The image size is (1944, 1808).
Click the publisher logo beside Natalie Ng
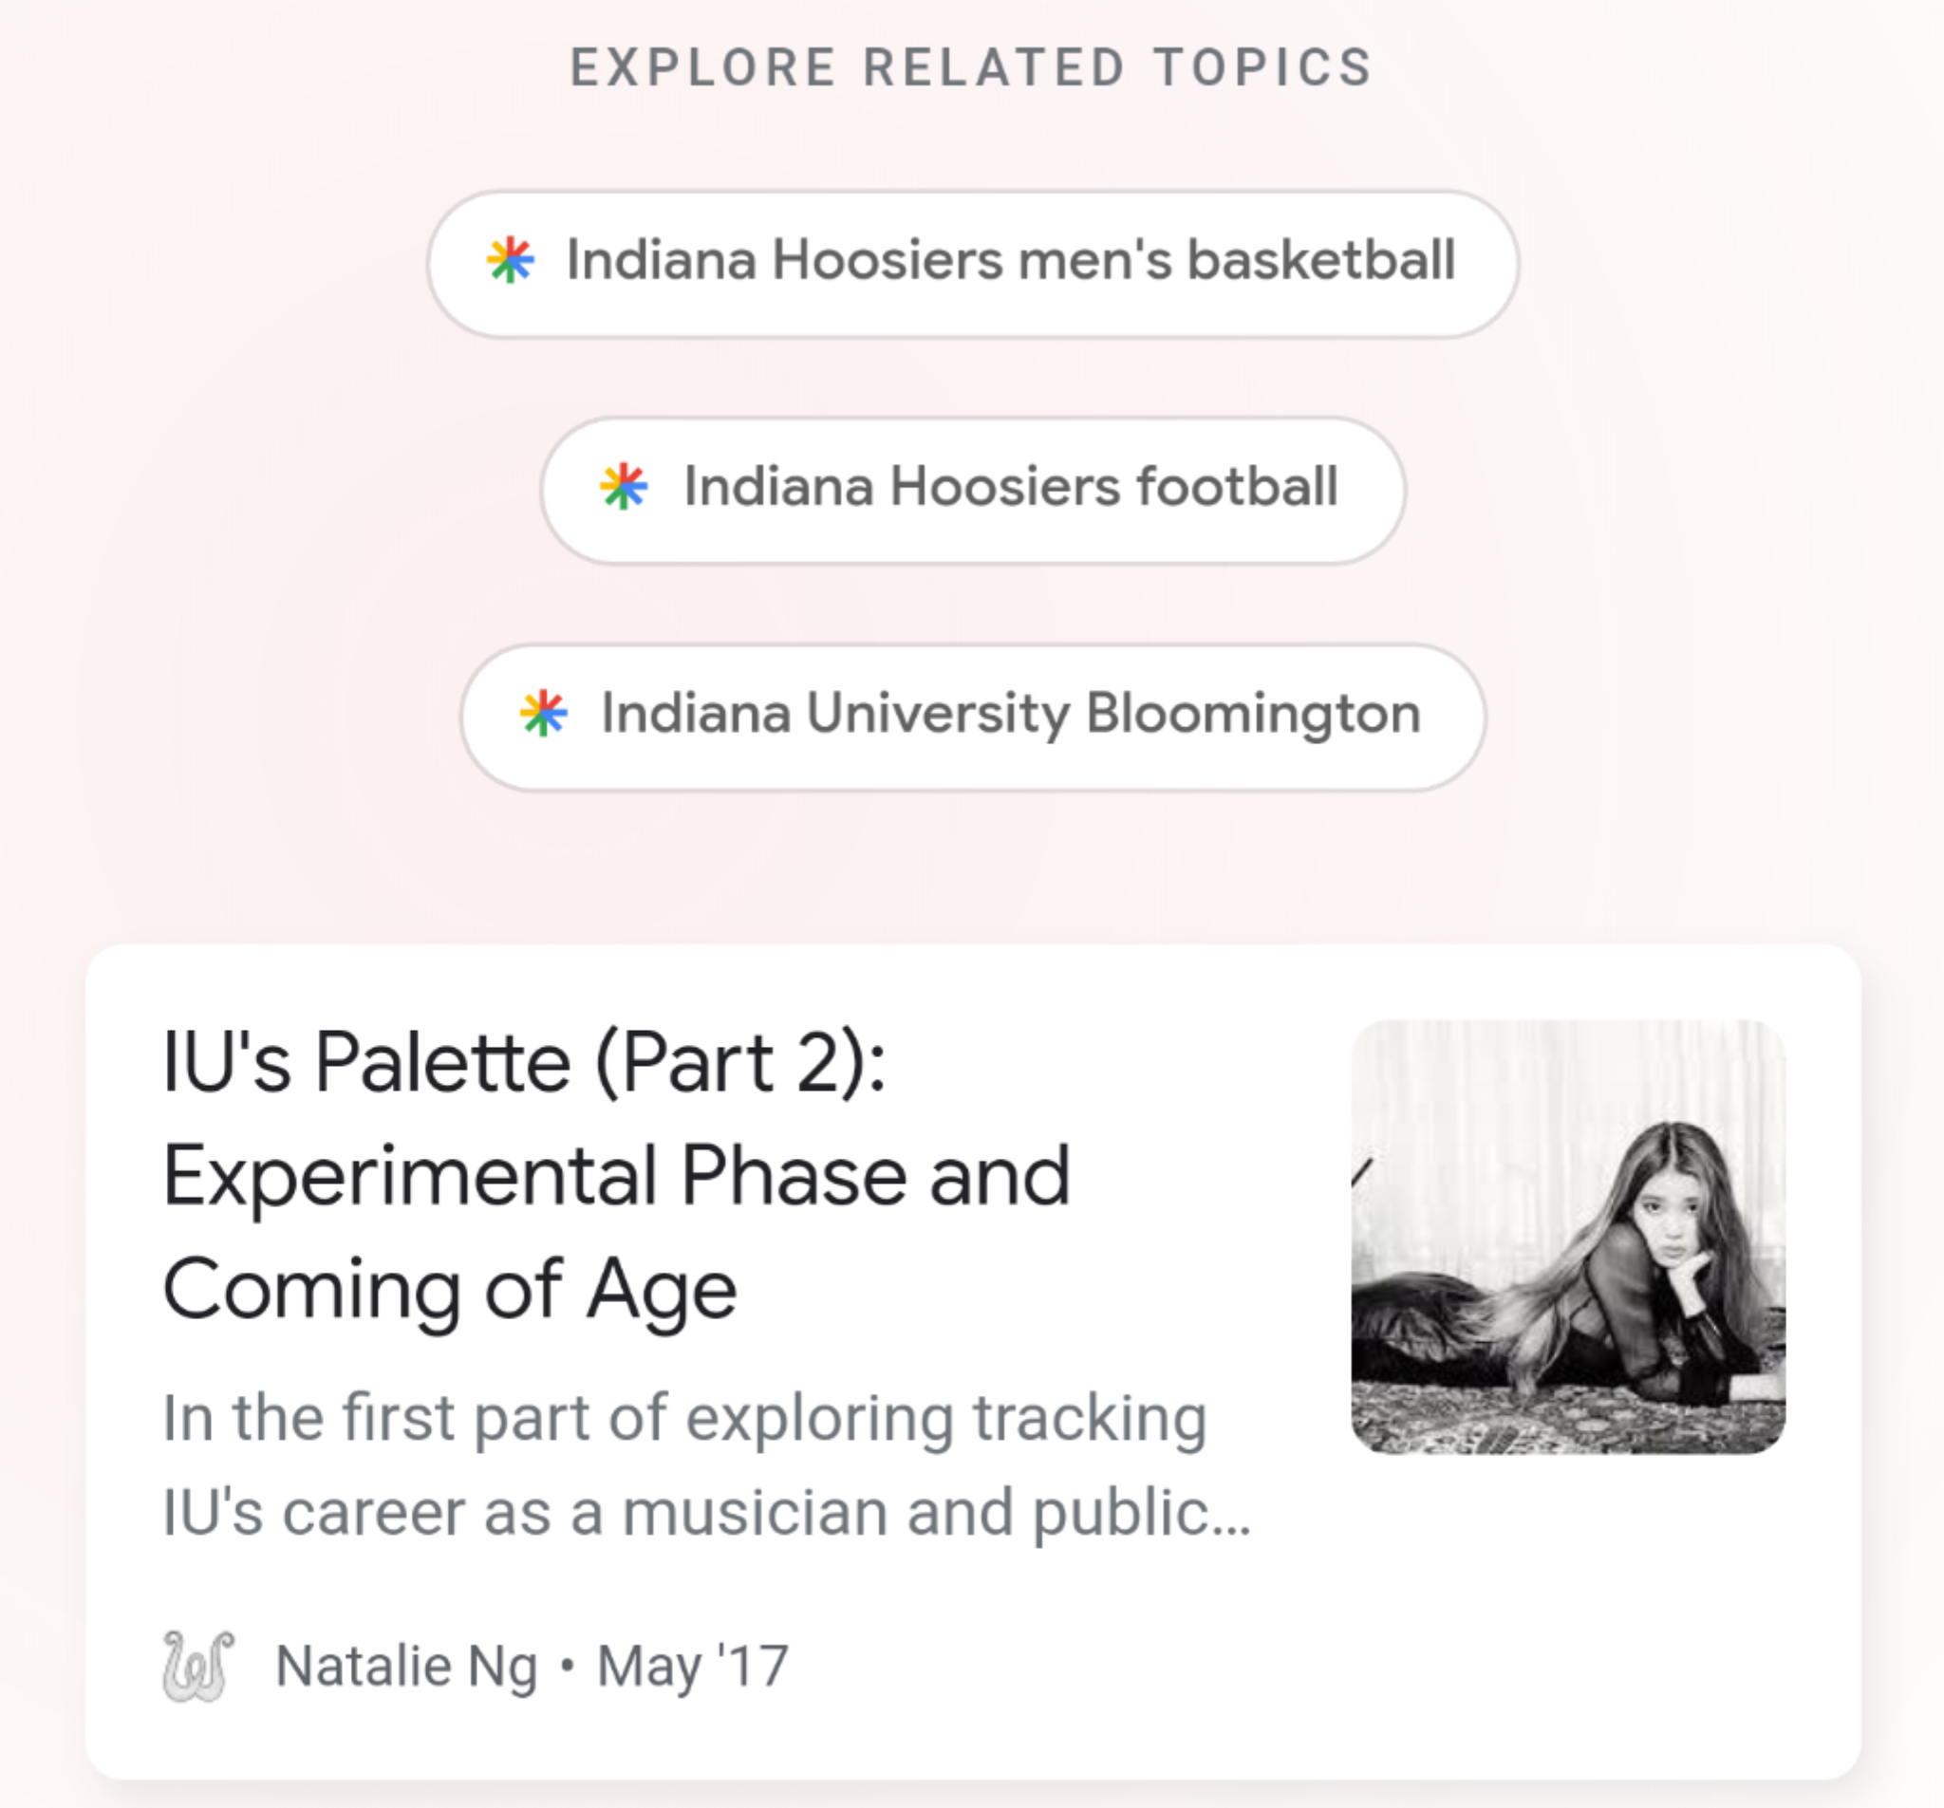tap(197, 1666)
